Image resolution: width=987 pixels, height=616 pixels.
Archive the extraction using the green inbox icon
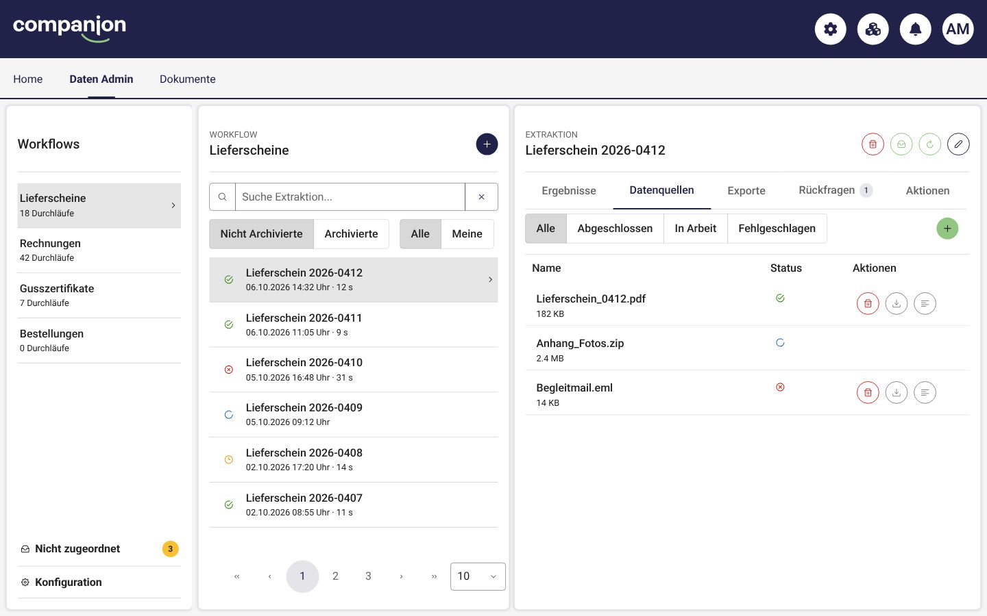[x=901, y=144]
